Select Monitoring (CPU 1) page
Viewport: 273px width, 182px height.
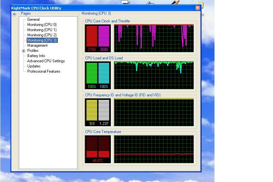[x=42, y=30]
